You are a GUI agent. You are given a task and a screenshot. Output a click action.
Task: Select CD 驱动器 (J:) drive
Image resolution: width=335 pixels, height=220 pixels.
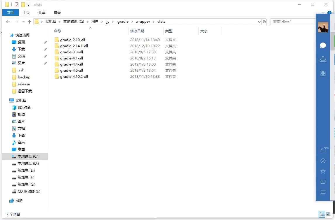coord(29,191)
